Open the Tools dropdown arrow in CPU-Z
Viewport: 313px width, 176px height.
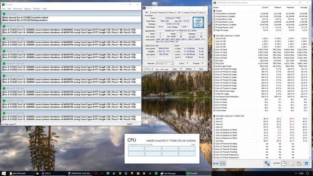pyautogui.click(x=181, y=69)
